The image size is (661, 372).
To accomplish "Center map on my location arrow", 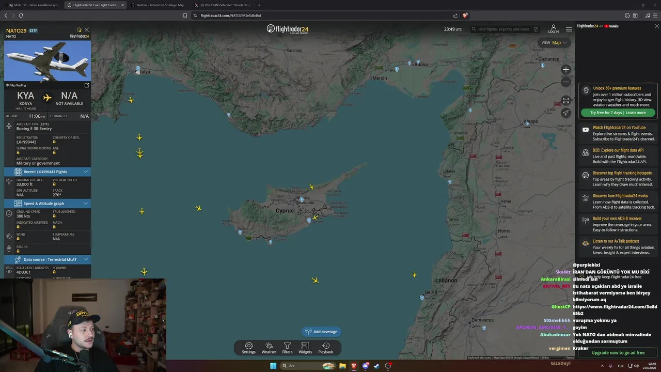I will pyautogui.click(x=566, y=113).
